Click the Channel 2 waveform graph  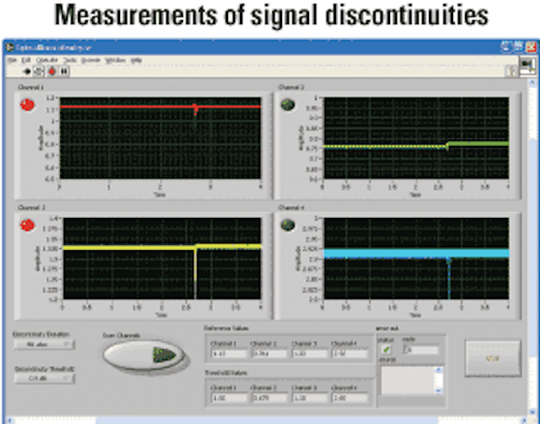pyautogui.click(x=416, y=138)
